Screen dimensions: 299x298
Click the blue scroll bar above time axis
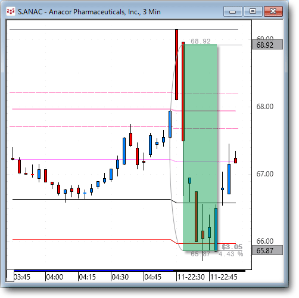pyautogui.click(x=94, y=271)
